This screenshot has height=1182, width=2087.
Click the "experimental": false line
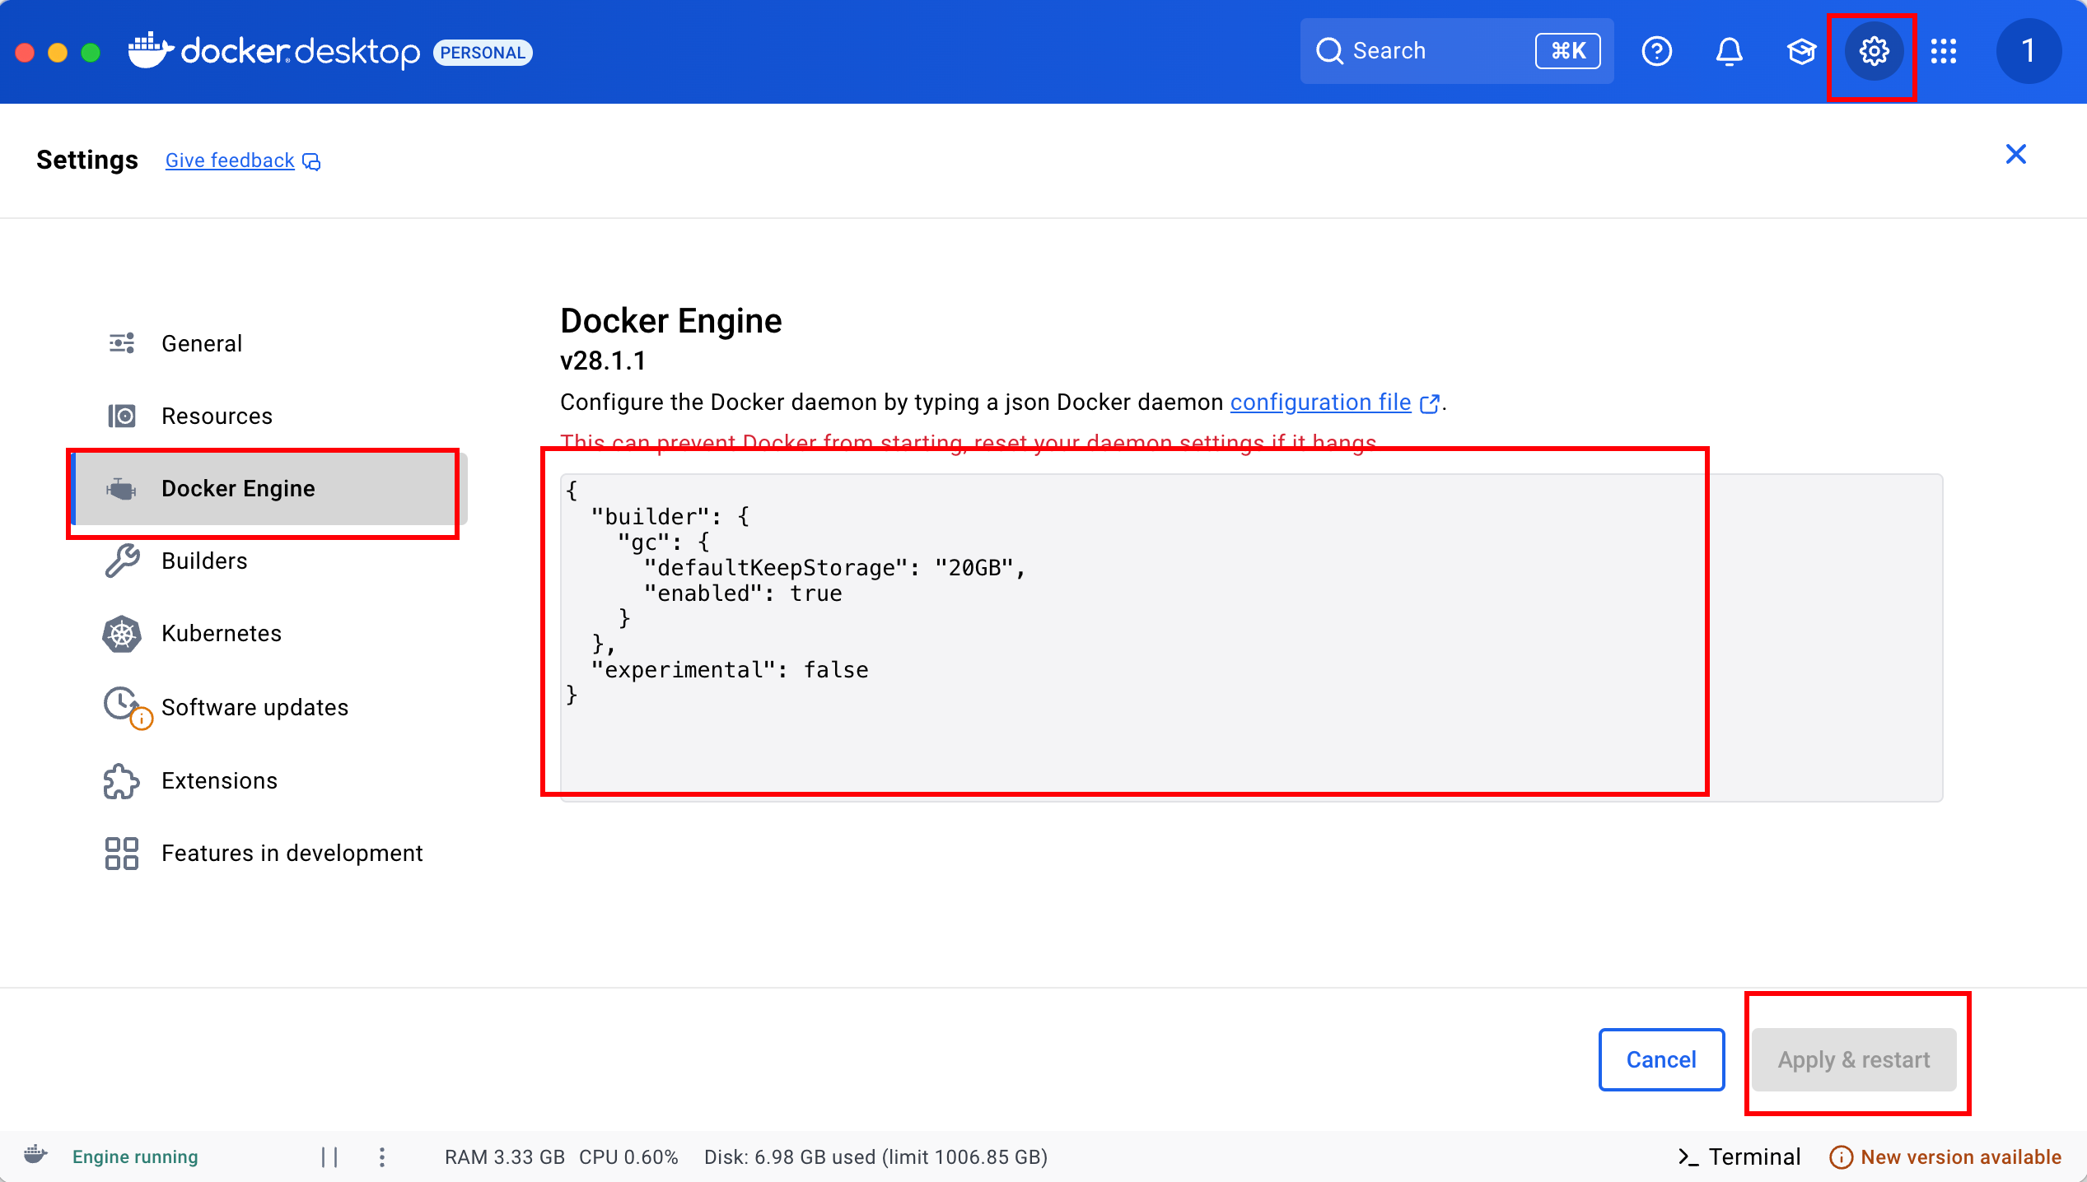[730, 670]
